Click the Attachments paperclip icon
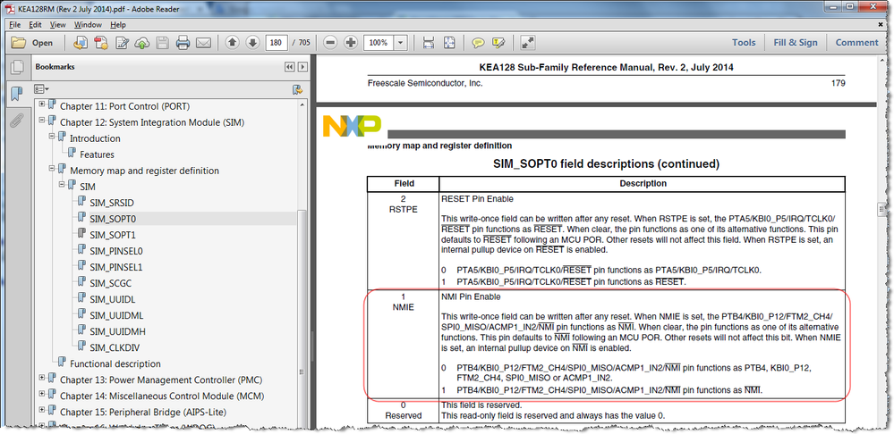Image resolution: width=894 pixels, height=434 pixels. (16, 120)
